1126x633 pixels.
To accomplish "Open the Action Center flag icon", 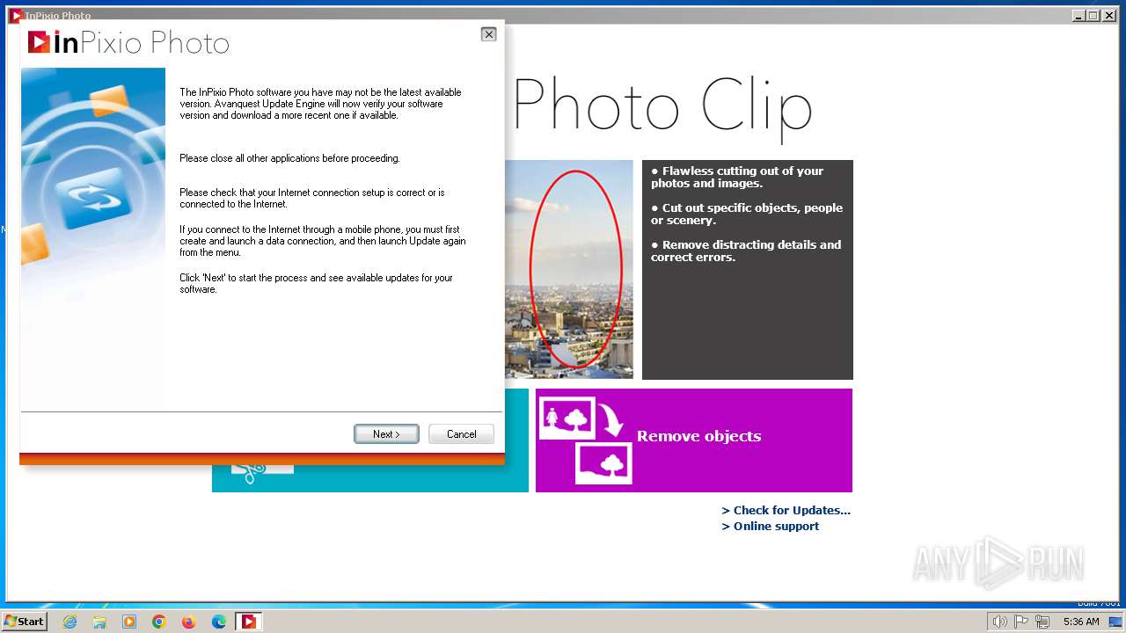I will [1021, 622].
